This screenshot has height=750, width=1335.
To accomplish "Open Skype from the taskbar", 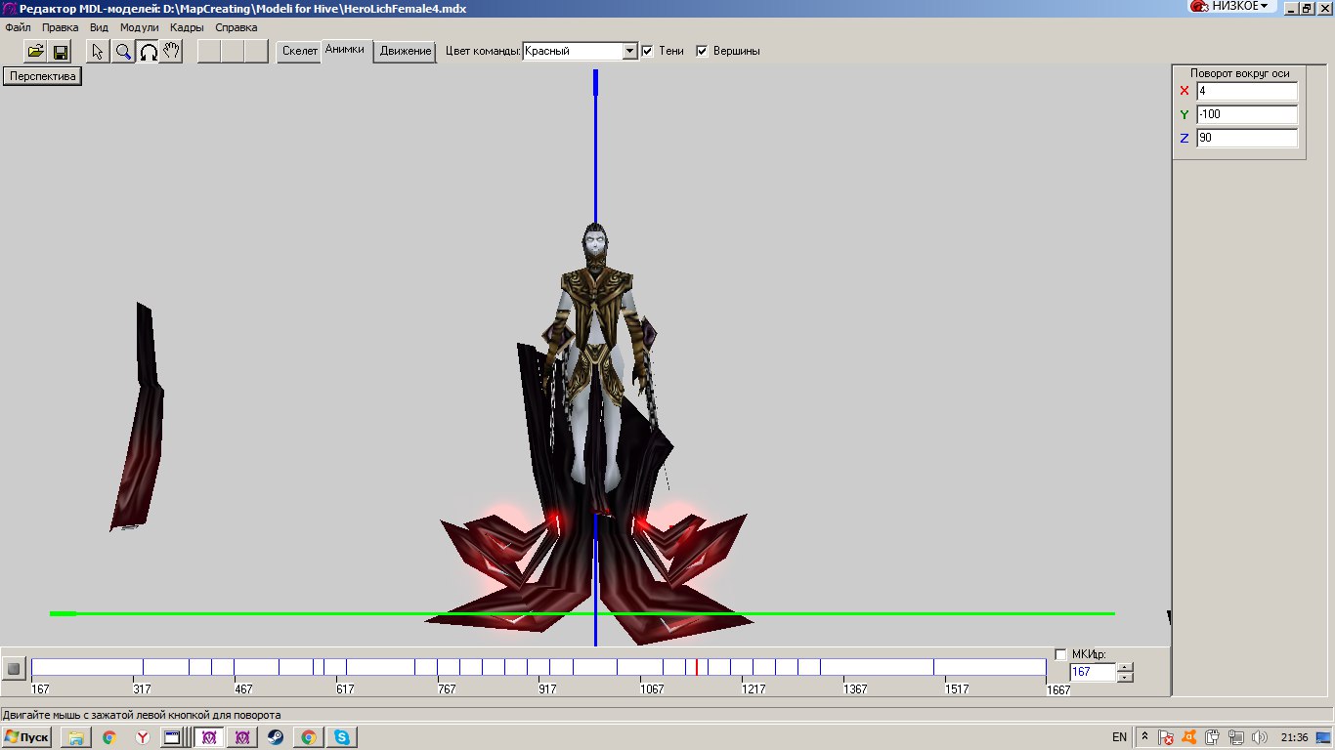I will [x=342, y=737].
